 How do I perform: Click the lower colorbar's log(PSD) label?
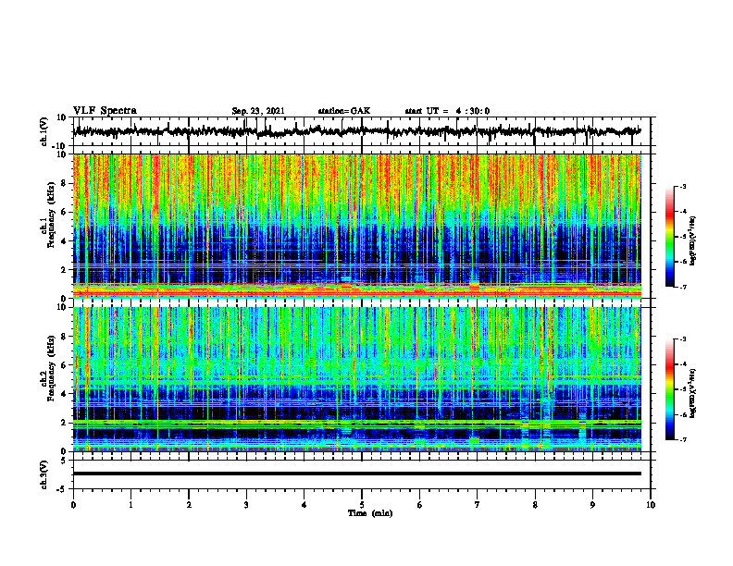coord(693,393)
